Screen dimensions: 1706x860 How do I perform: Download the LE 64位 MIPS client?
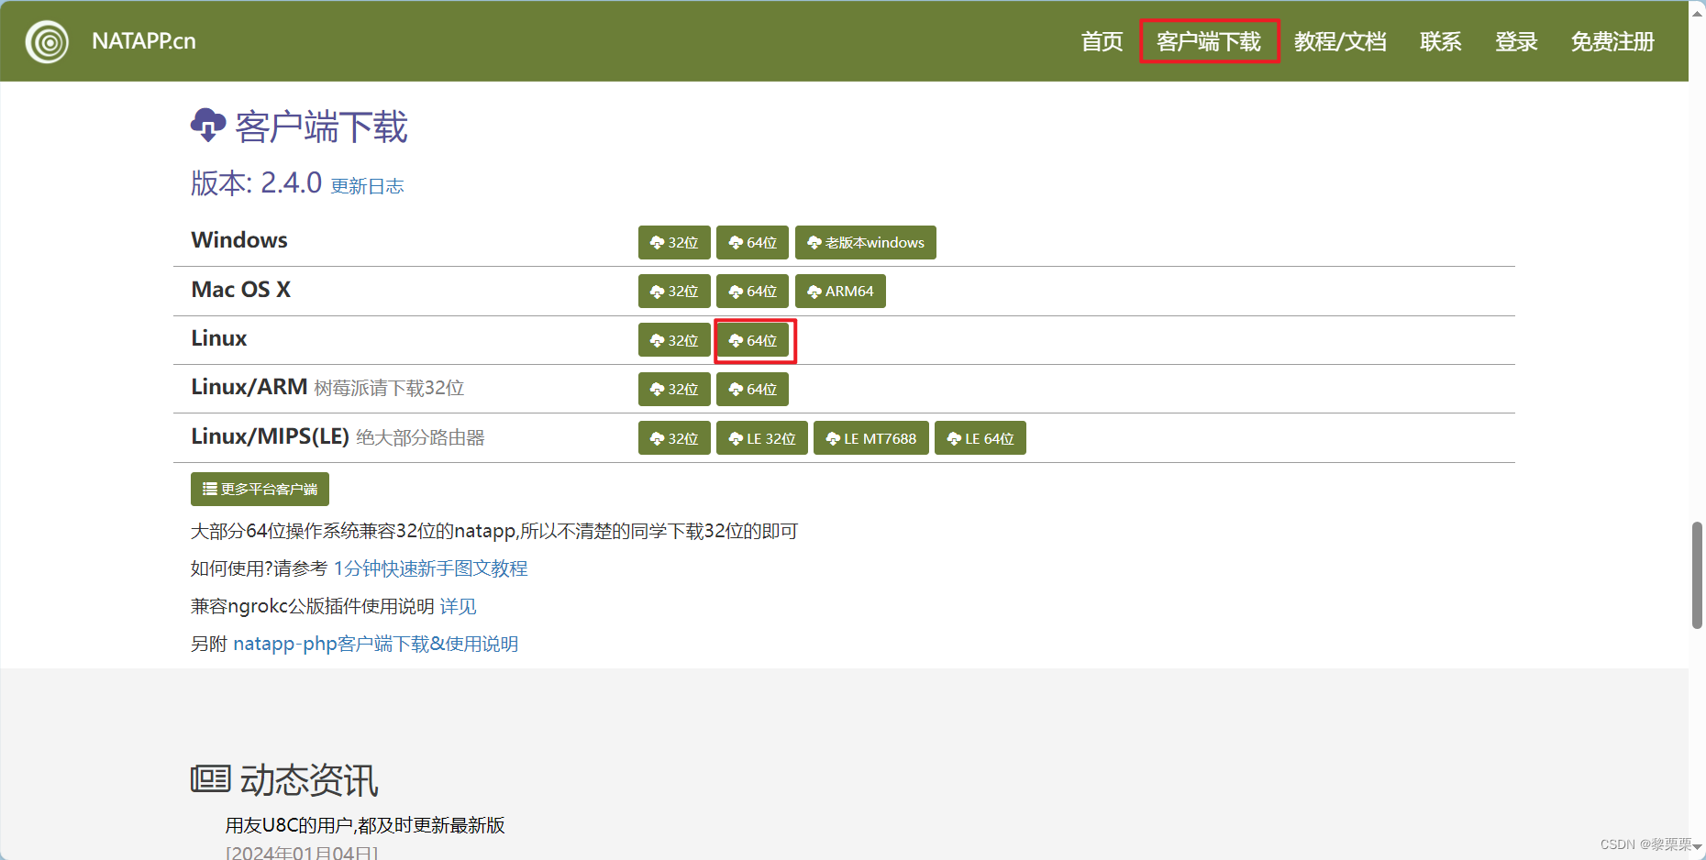coord(980,438)
